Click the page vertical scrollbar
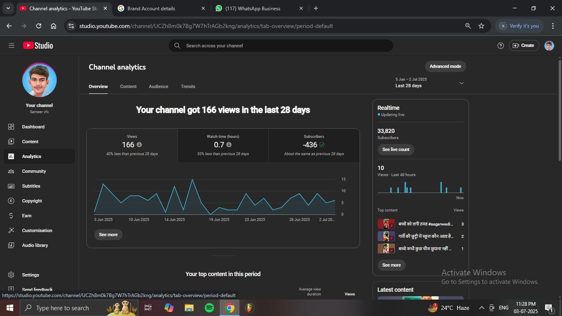562x316 pixels. click(560, 110)
